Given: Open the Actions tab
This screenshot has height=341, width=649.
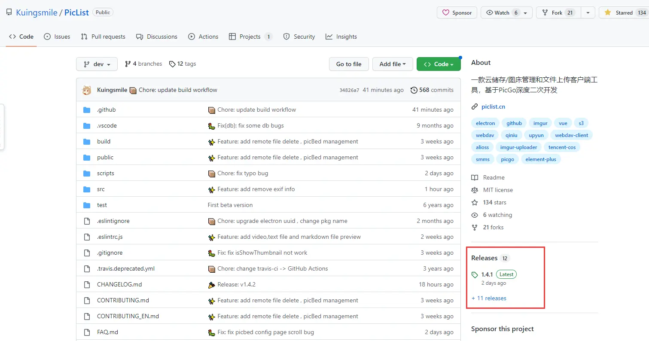Looking at the screenshot, I should coord(203,37).
